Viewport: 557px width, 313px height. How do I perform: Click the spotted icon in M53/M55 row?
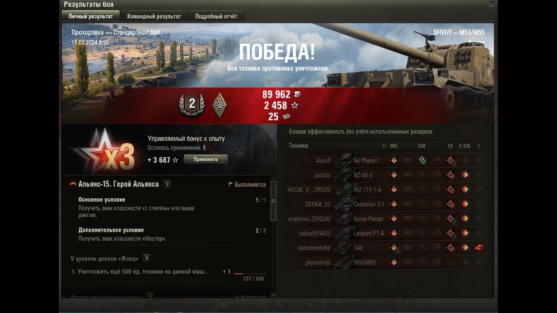[x=394, y=262]
